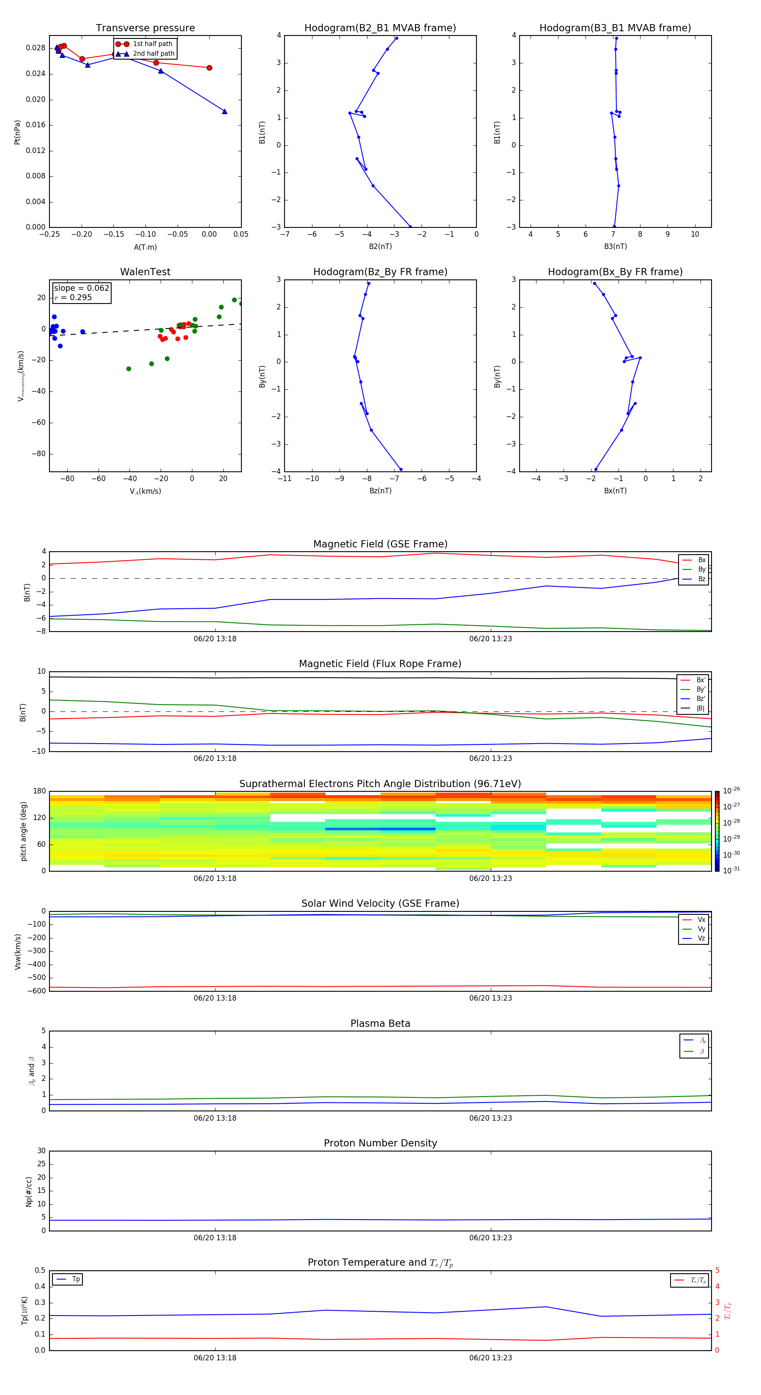The width and height of the screenshot is (761, 1395).
Task: Click the last red point in Transverse pressure
Action: 209,68
